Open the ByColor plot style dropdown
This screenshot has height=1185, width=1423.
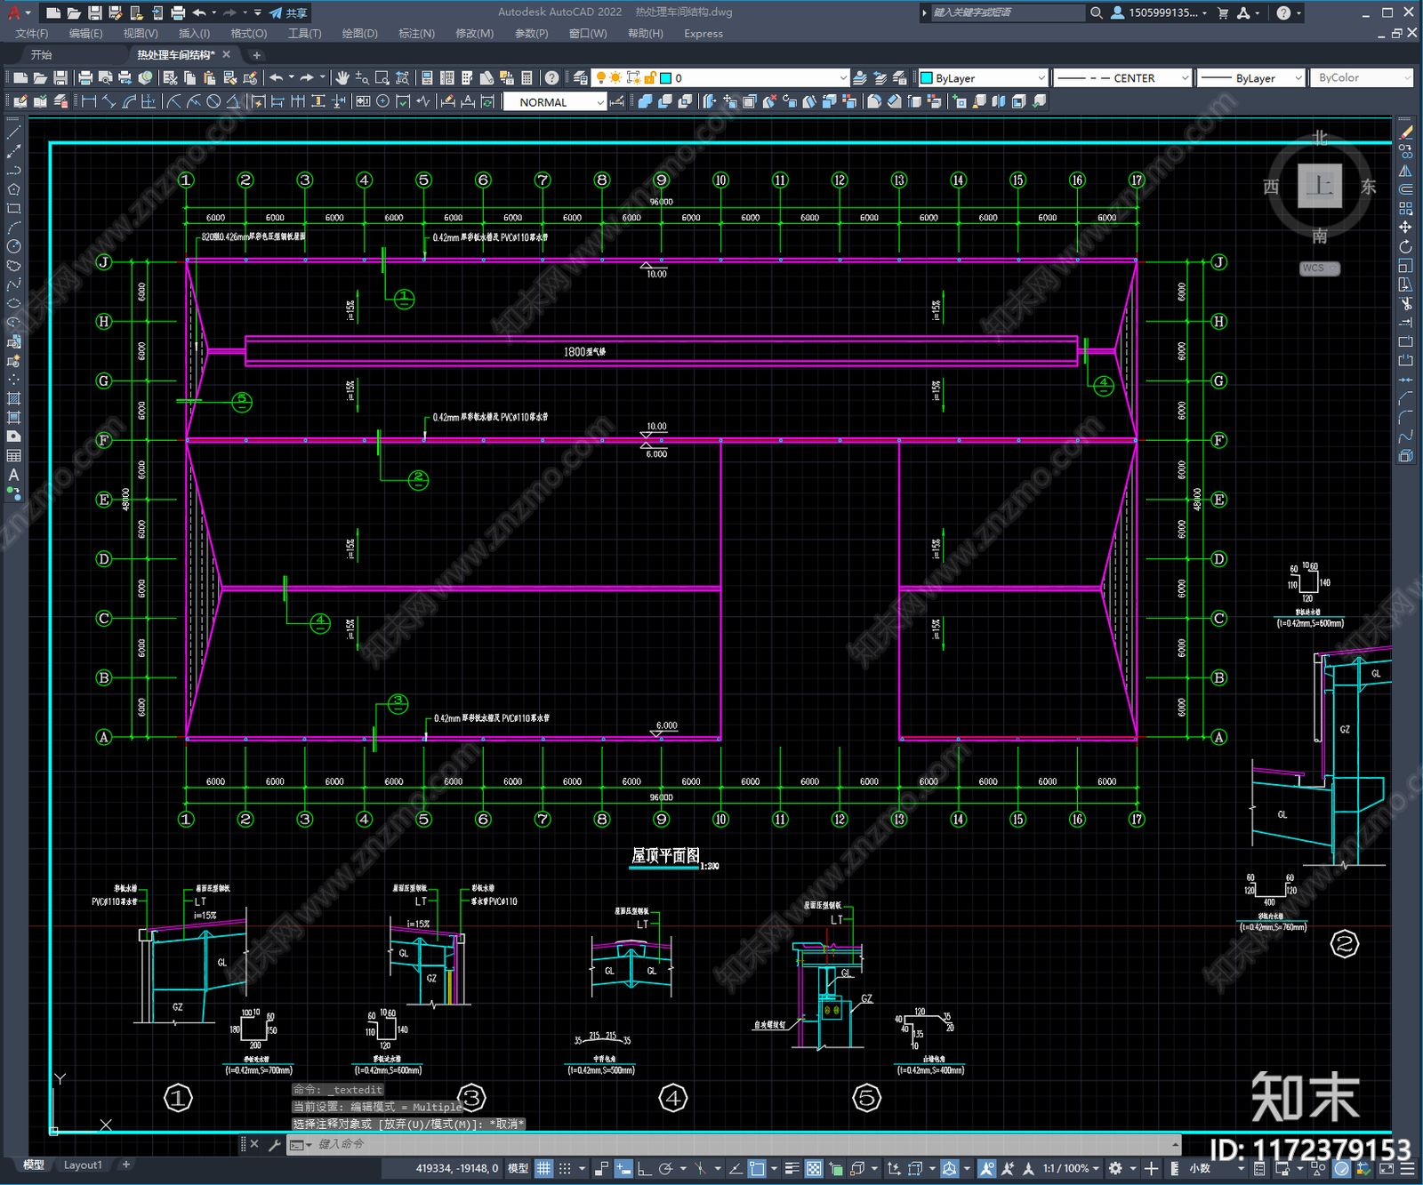[x=1362, y=78]
